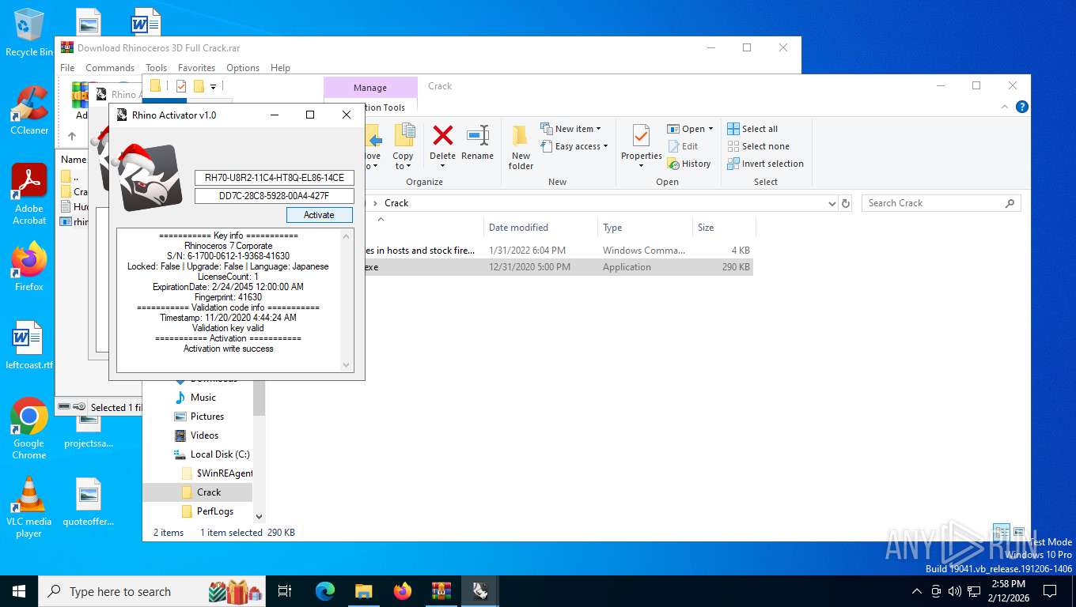Click activator log scroll down arrow
The image size is (1076, 607).
[346, 365]
